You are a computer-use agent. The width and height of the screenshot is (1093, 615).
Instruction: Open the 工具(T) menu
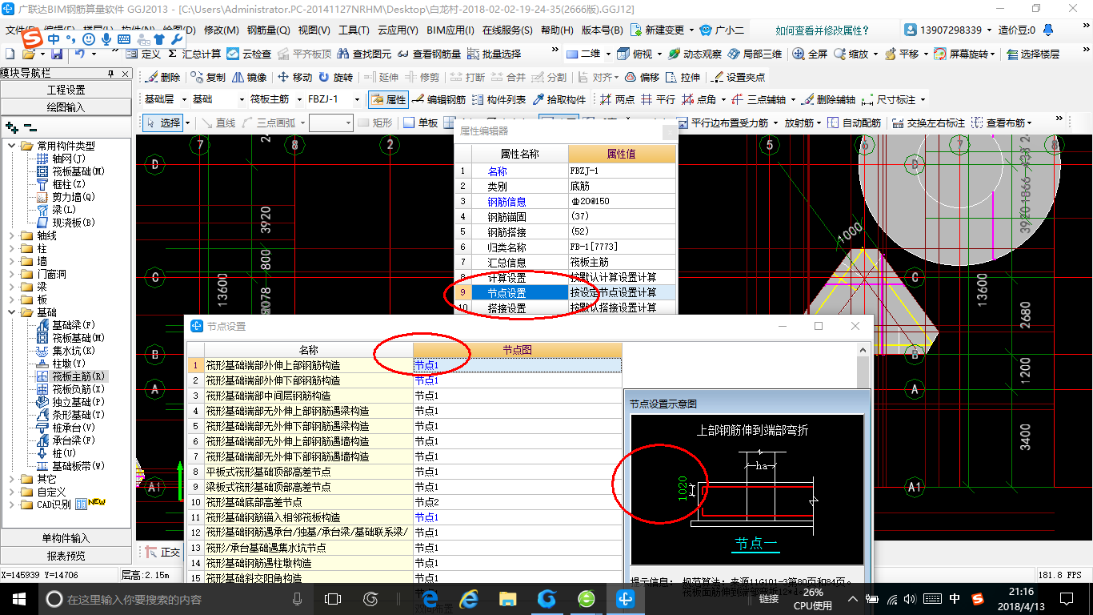pos(354,30)
